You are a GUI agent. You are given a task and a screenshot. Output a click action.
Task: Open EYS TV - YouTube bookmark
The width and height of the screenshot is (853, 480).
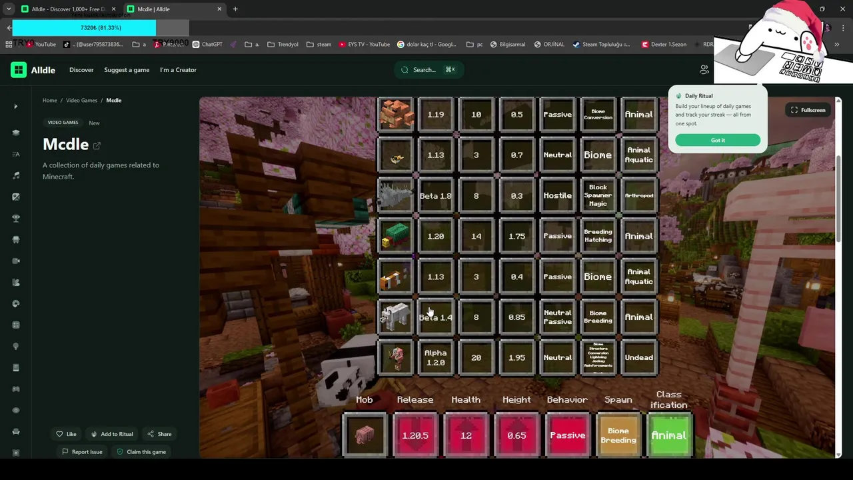click(x=364, y=45)
